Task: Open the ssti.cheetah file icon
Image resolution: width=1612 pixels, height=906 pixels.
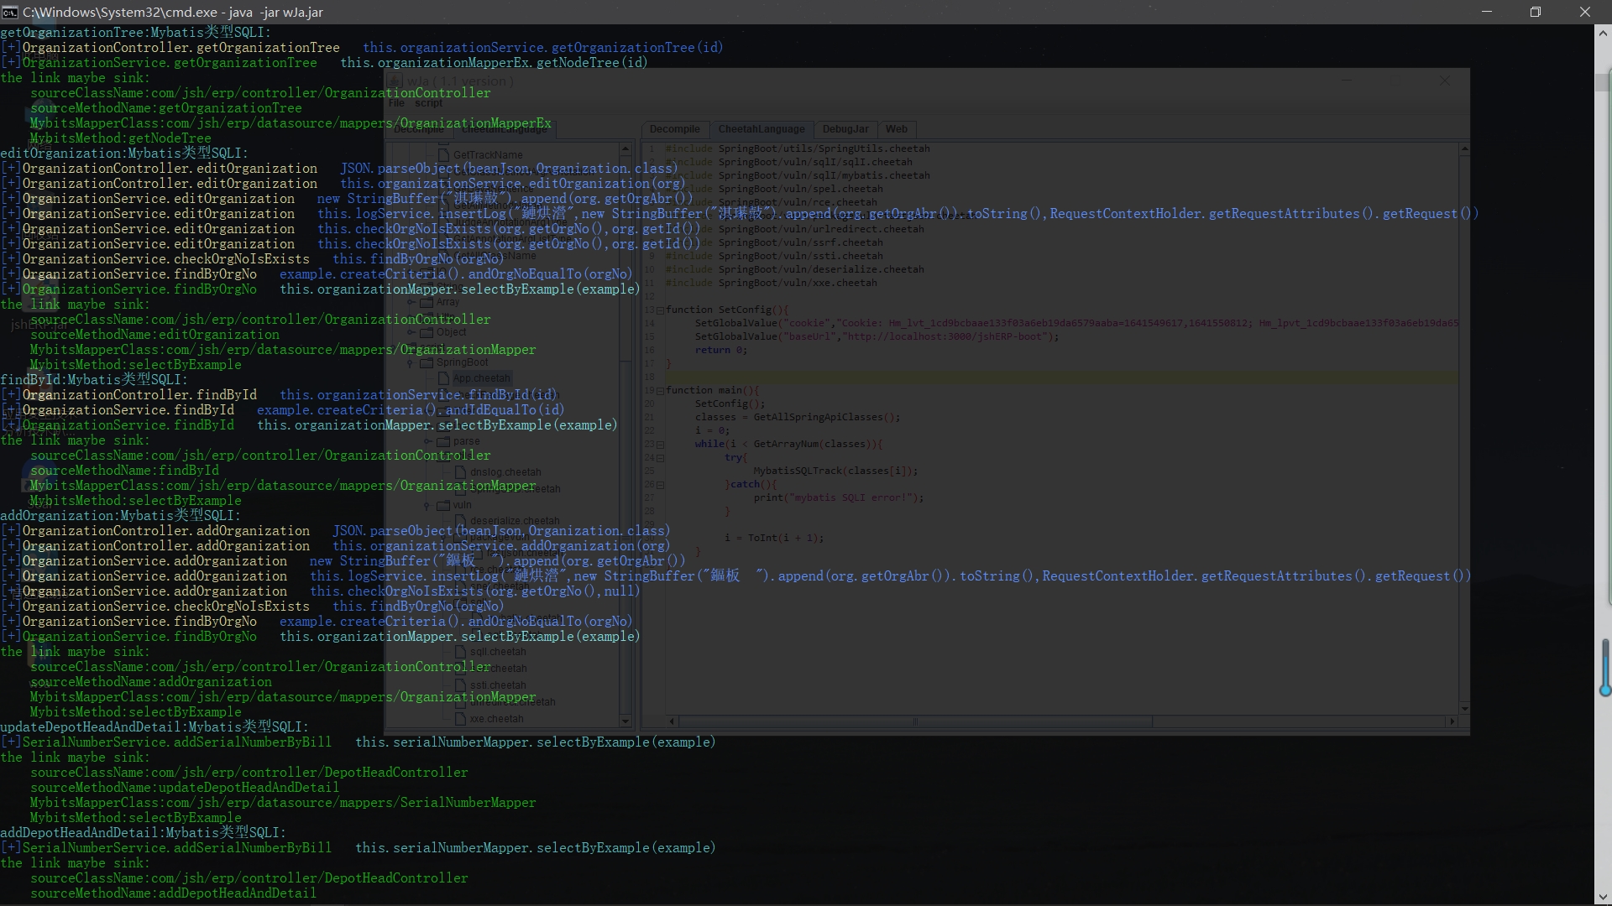Action: [460, 685]
